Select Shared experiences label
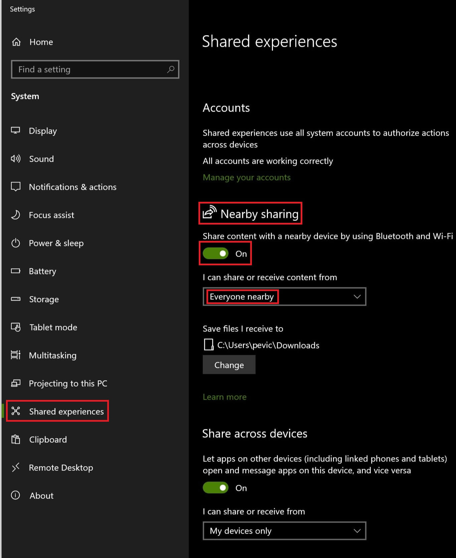Viewport: 456px width, 558px height. pyautogui.click(x=66, y=412)
